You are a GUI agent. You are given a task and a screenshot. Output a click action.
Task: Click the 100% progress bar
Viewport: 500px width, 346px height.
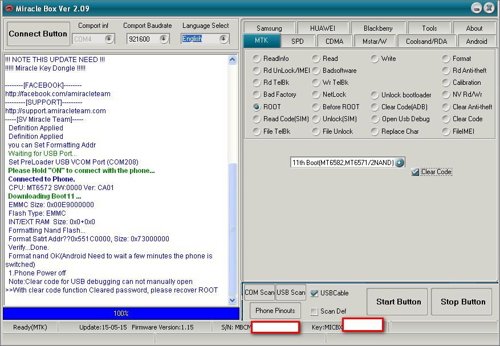coord(121,313)
